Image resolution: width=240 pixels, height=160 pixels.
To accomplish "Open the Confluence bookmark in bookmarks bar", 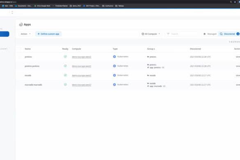I will tap(108, 6).
